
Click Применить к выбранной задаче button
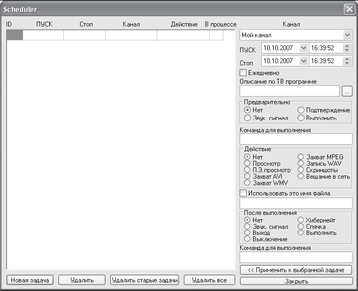click(x=296, y=270)
